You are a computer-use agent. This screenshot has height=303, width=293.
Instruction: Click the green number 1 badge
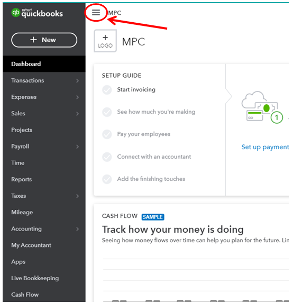tap(277, 117)
